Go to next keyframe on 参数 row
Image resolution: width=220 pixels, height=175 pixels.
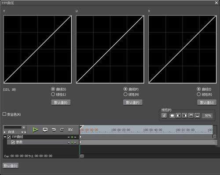75,142
